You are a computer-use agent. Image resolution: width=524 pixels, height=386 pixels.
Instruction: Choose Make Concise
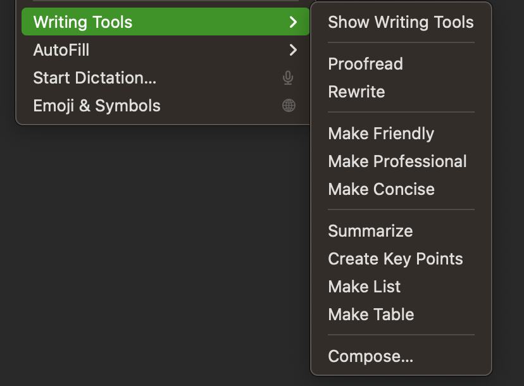[381, 189]
